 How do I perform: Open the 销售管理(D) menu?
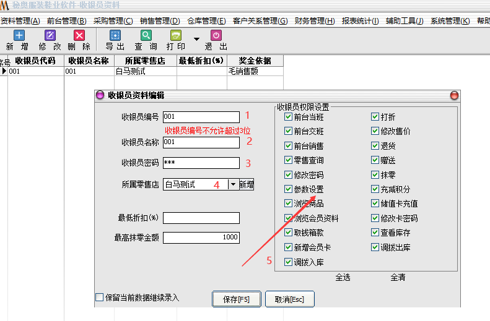pyautogui.click(x=160, y=21)
